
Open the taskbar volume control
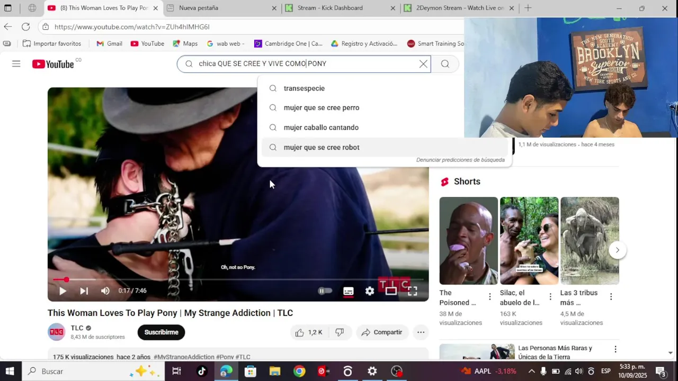coord(579,371)
